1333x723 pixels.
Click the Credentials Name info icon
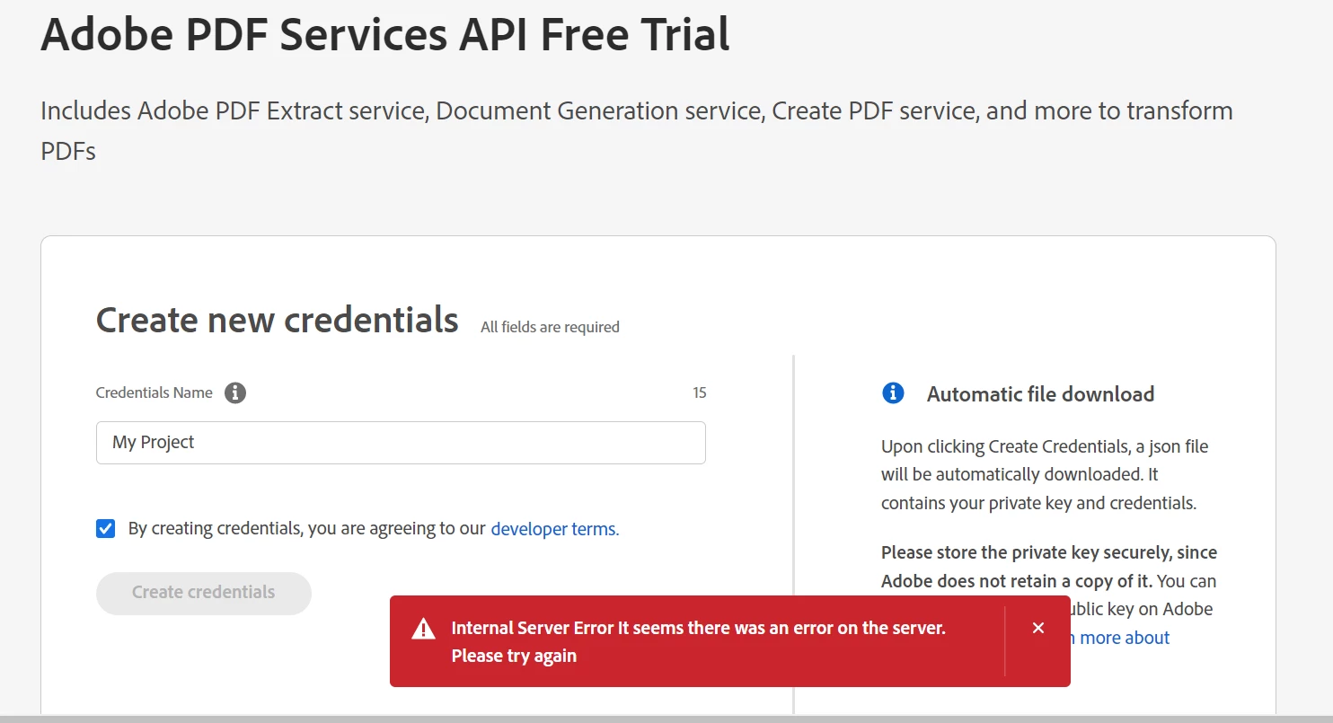point(235,392)
